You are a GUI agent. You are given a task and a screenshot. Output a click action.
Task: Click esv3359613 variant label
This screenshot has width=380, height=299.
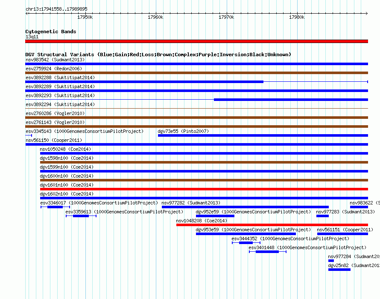tap(124, 212)
